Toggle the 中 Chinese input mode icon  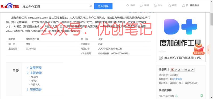point(176,70)
